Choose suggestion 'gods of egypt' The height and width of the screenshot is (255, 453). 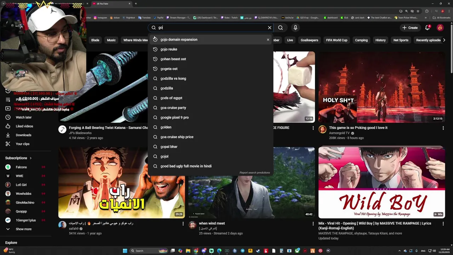pos(211,98)
